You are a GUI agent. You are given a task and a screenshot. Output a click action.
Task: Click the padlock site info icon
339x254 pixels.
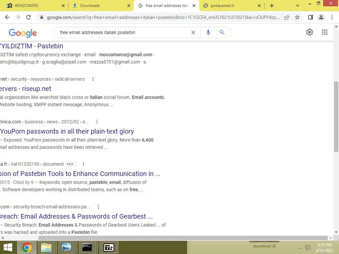tap(42, 17)
